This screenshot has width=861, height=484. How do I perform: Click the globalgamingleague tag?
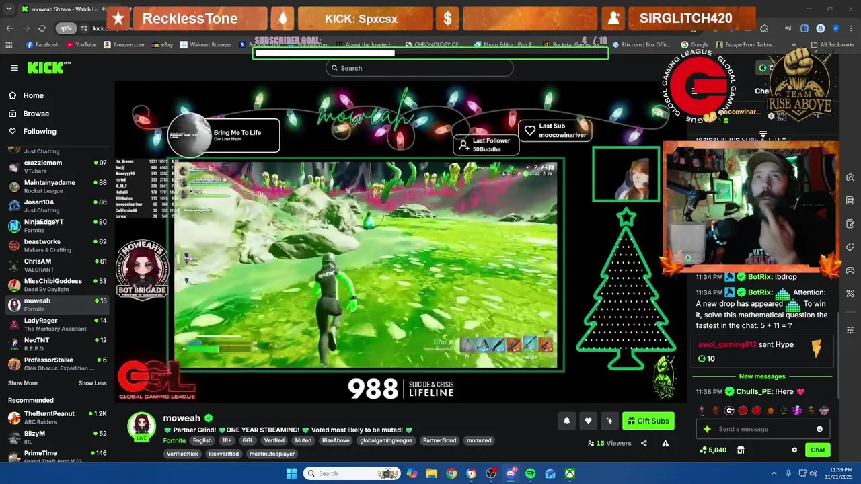click(386, 440)
